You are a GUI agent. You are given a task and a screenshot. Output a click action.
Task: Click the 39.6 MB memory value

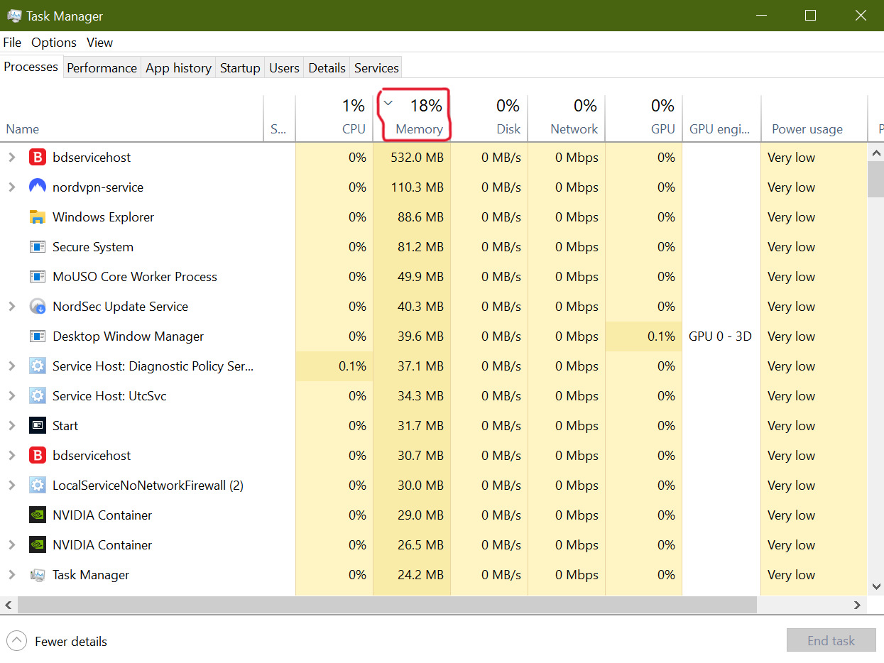click(420, 336)
